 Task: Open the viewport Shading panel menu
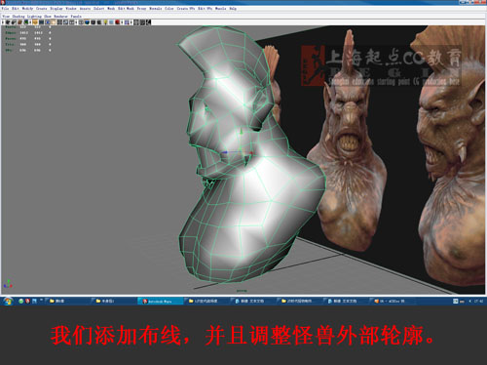19,17
